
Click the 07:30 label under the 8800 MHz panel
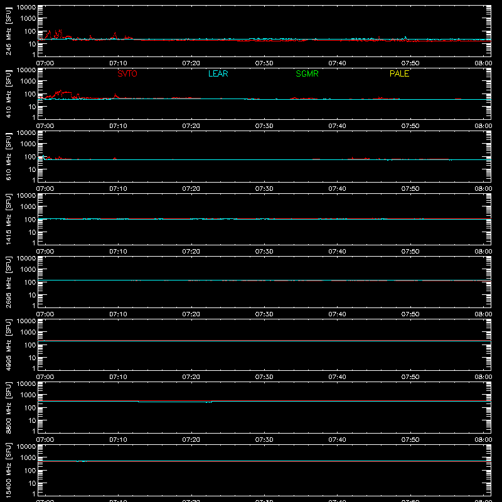(x=264, y=440)
